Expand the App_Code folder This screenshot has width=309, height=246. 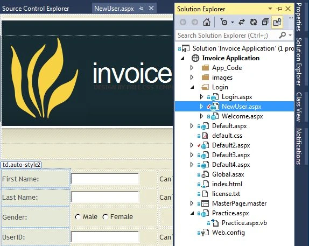point(192,68)
